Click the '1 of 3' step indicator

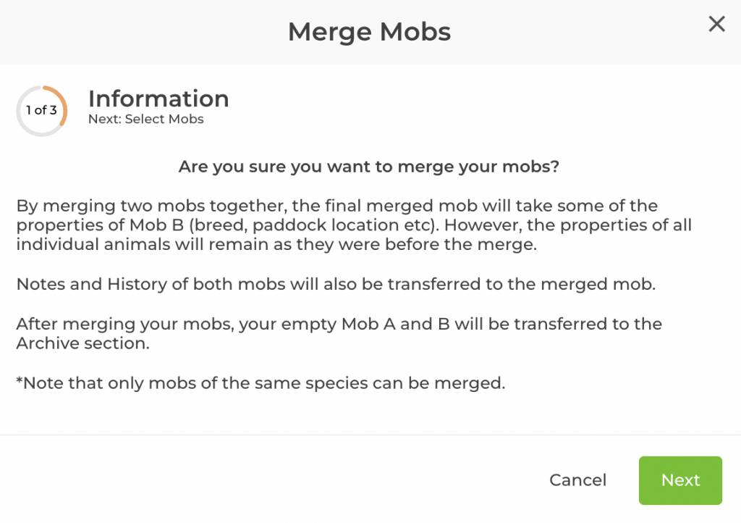click(41, 111)
